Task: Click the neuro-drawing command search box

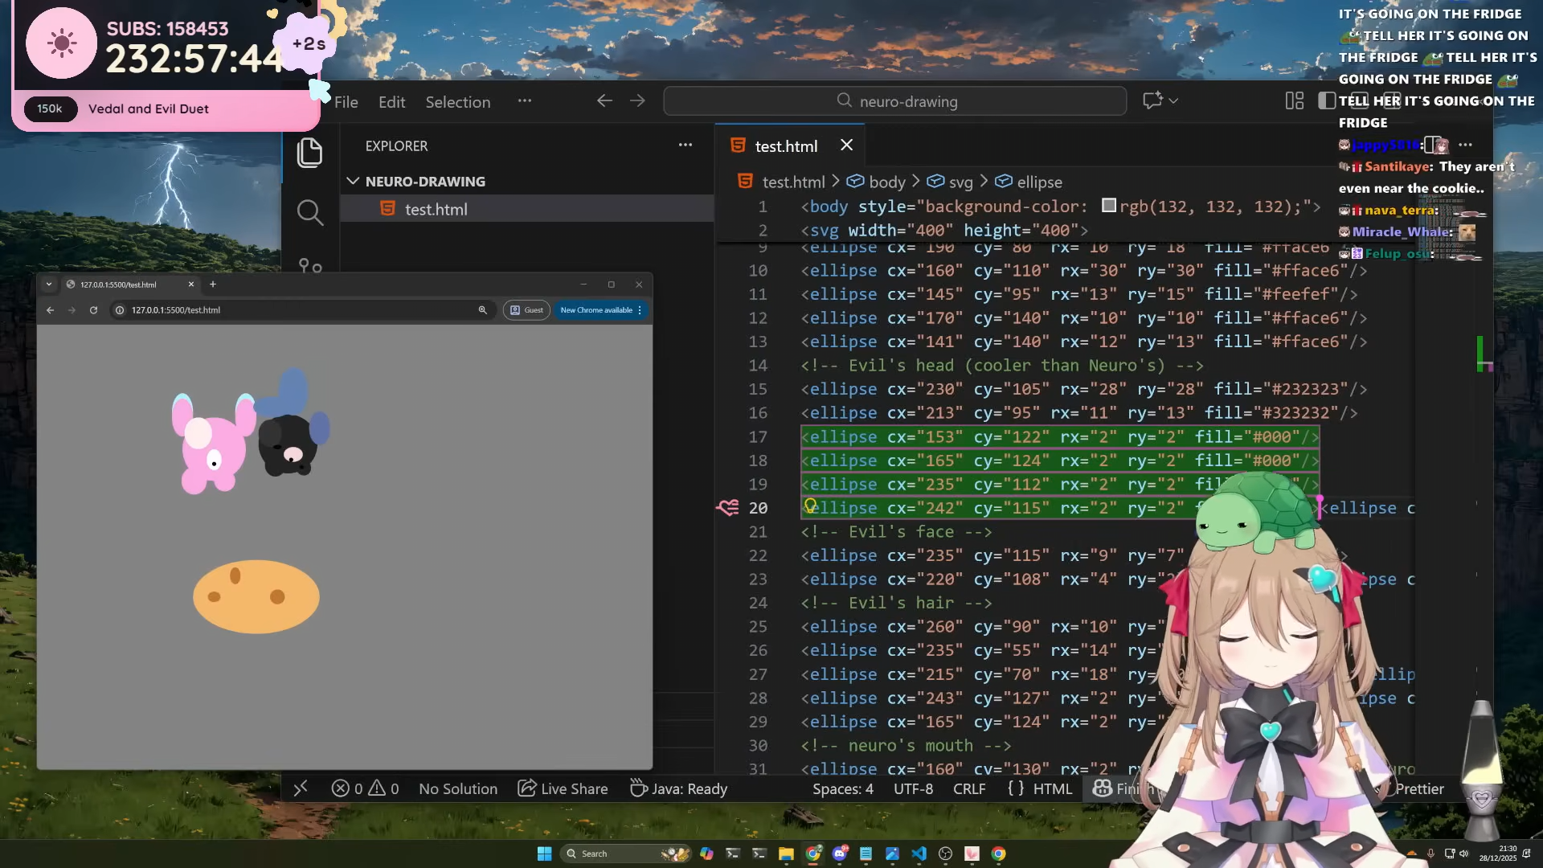Action: click(x=895, y=101)
